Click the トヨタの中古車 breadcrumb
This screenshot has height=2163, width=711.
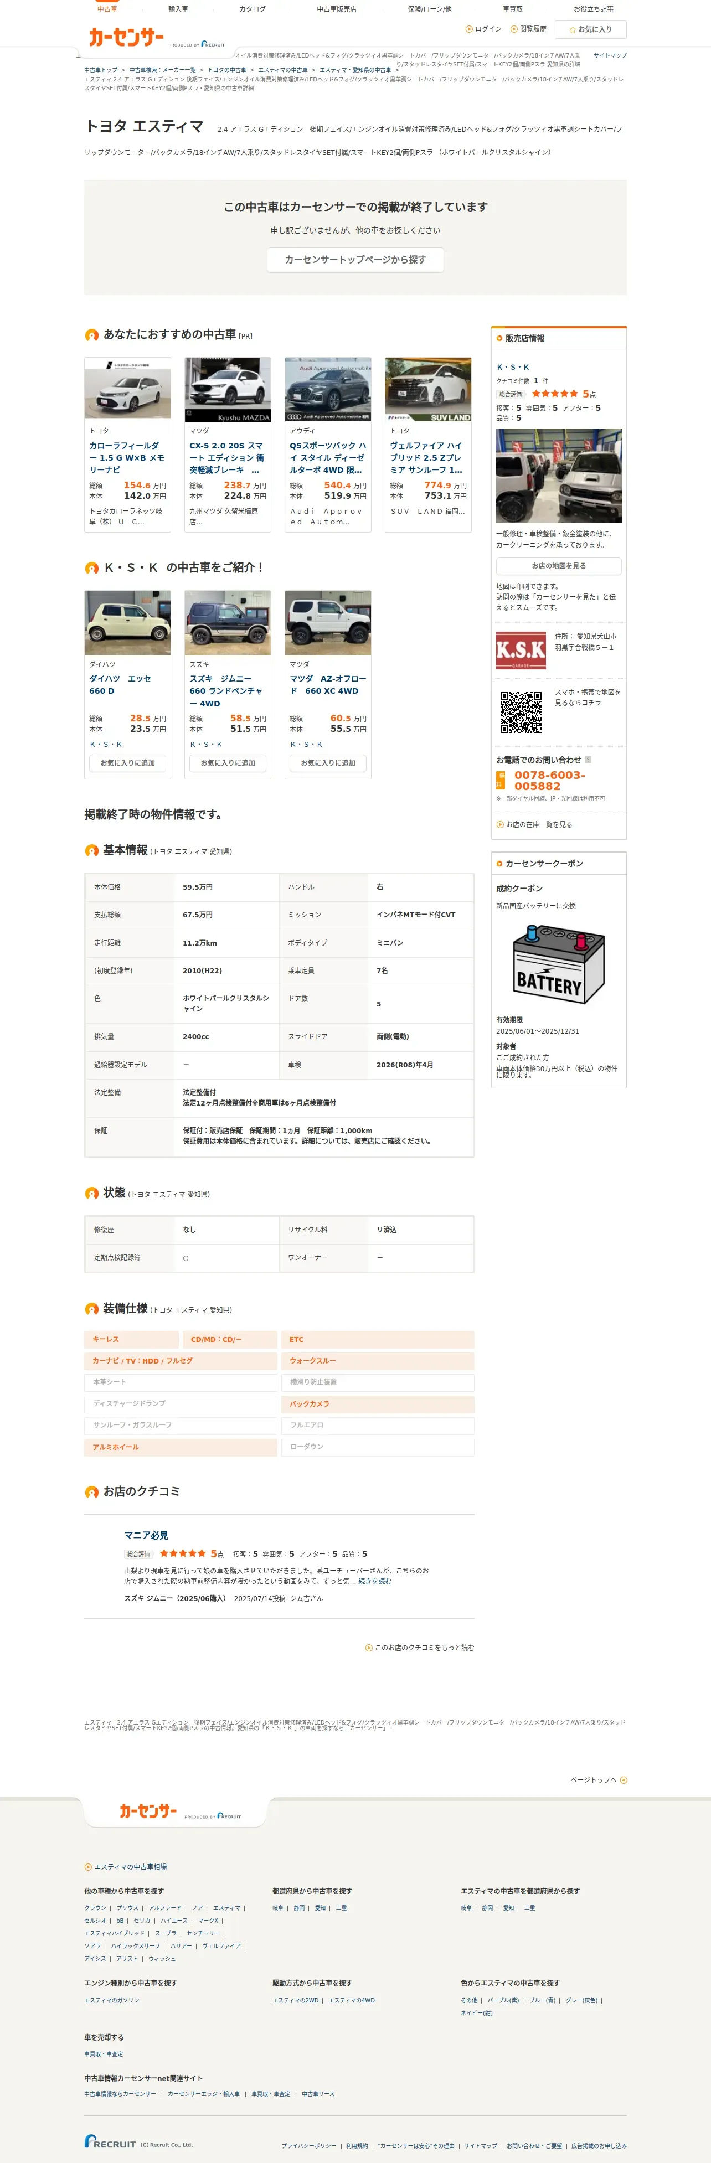click(x=226, y=70)
